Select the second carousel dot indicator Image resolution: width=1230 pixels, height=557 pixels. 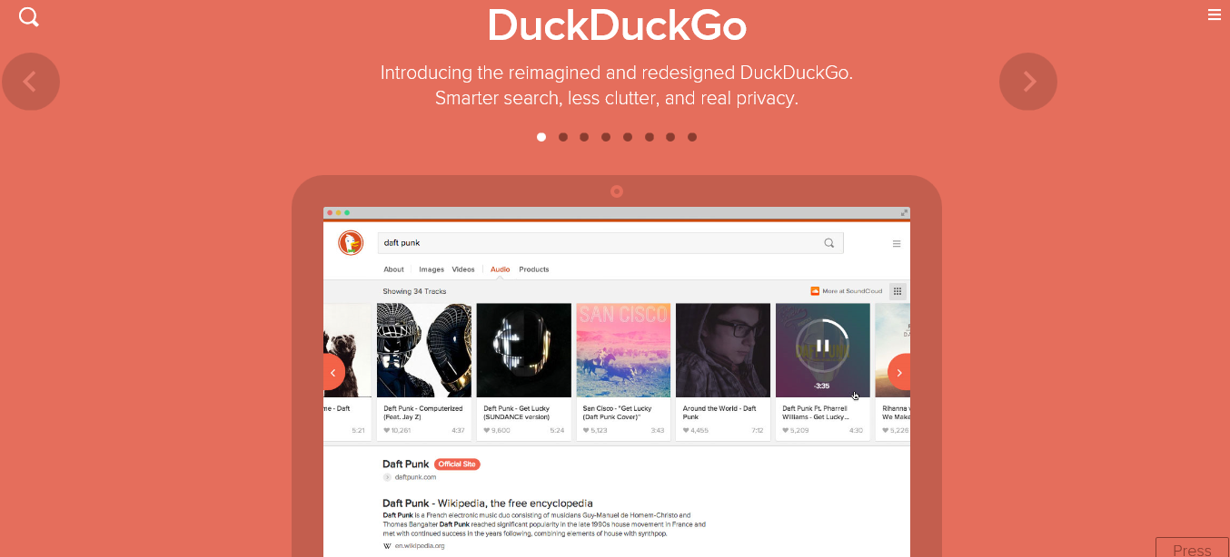563,137
